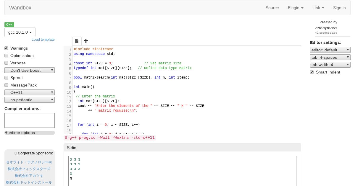This screenshot has height=186, width=355.
Task: Enable the MessagePack checkbox
Action: [6, 85]
